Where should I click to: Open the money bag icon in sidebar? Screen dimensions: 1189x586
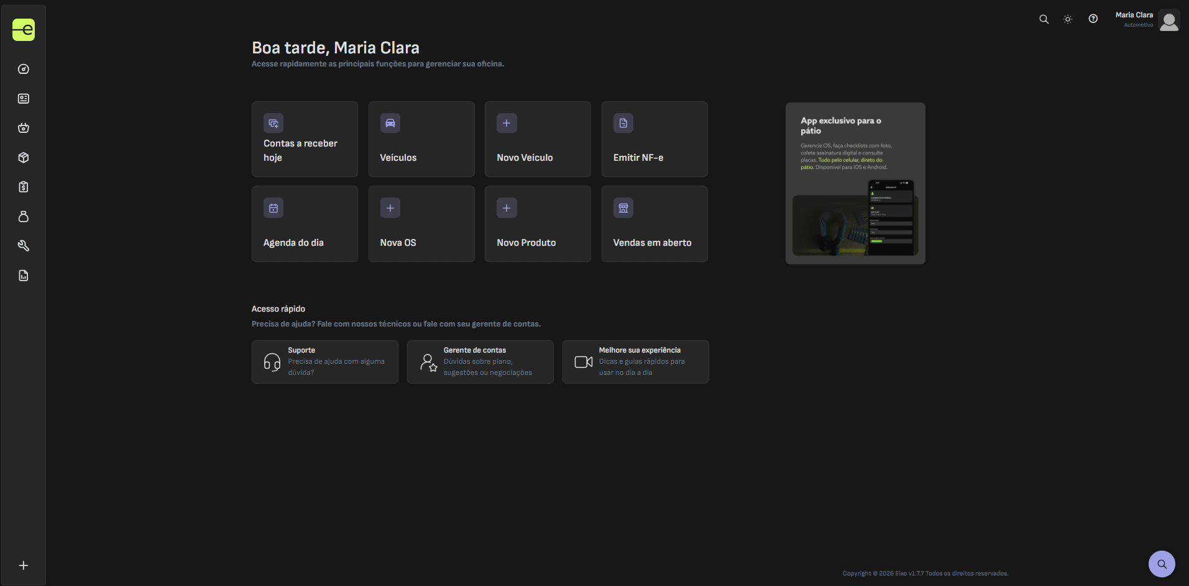click(x=24, y=217)
